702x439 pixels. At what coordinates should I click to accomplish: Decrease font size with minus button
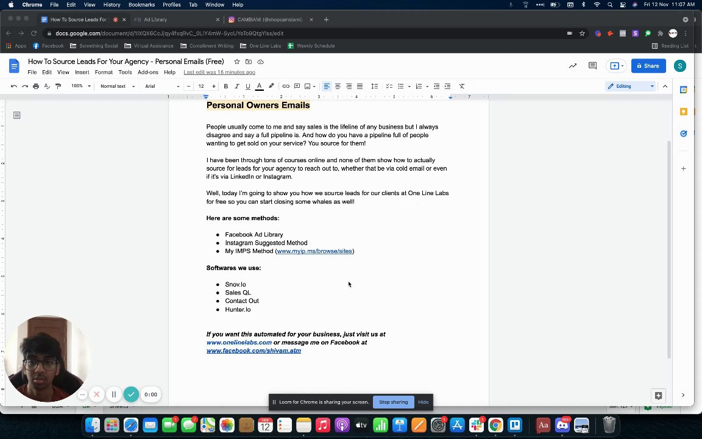coord(188,86)
